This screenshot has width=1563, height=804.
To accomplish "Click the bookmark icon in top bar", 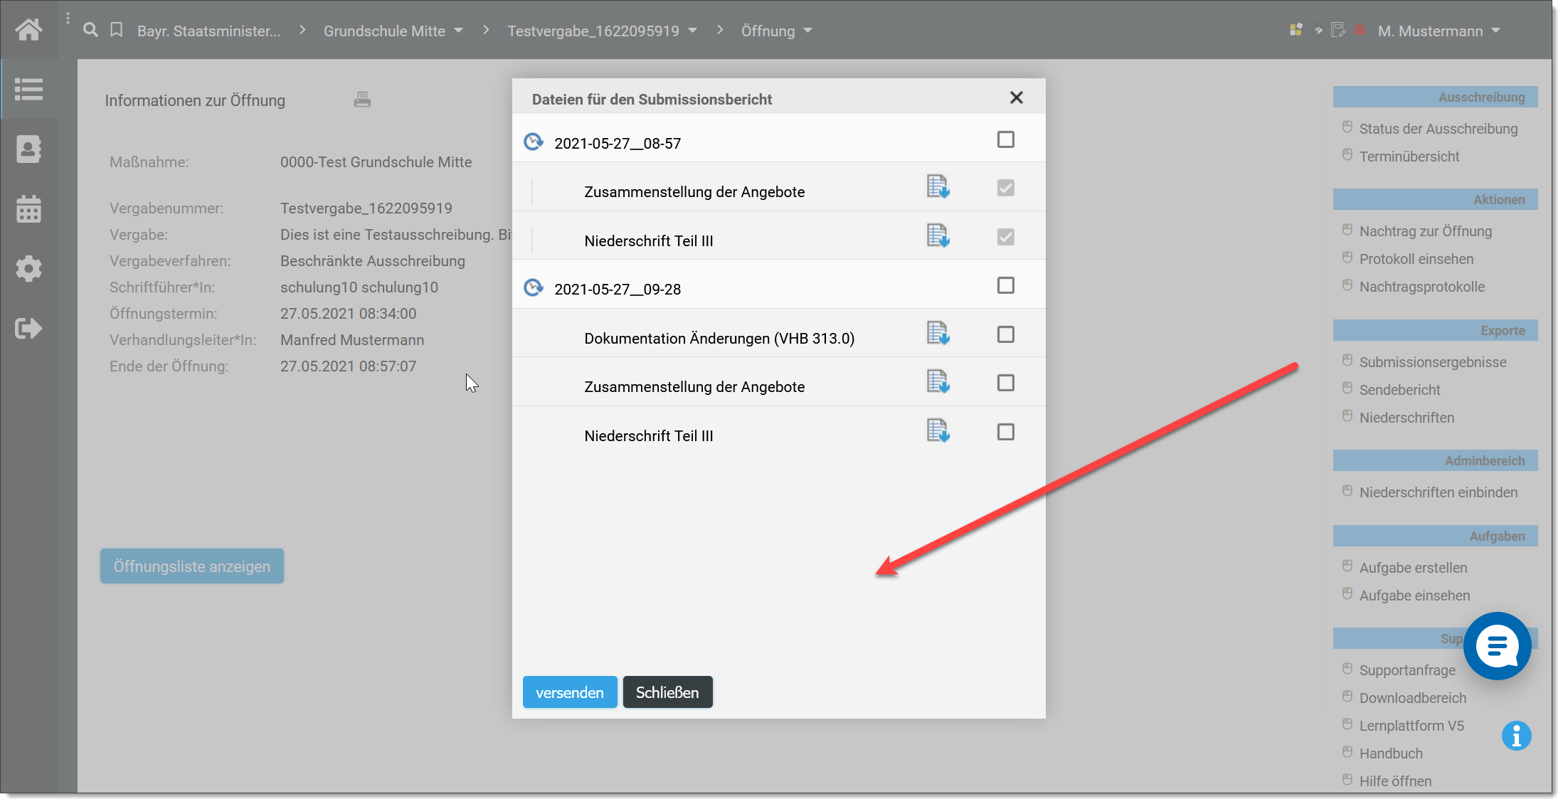I will [117, 30].
